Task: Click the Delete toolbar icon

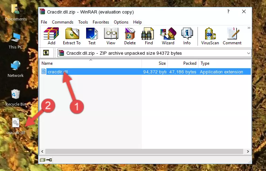Action: point(130,36)
